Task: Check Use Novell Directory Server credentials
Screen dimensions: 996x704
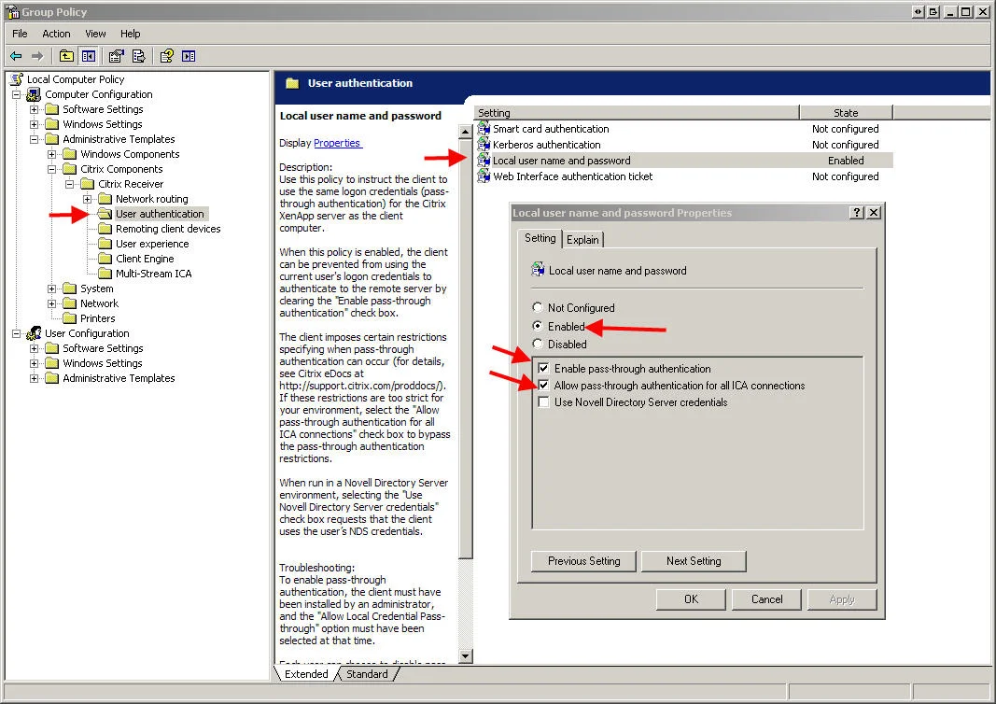Action: 543,402
